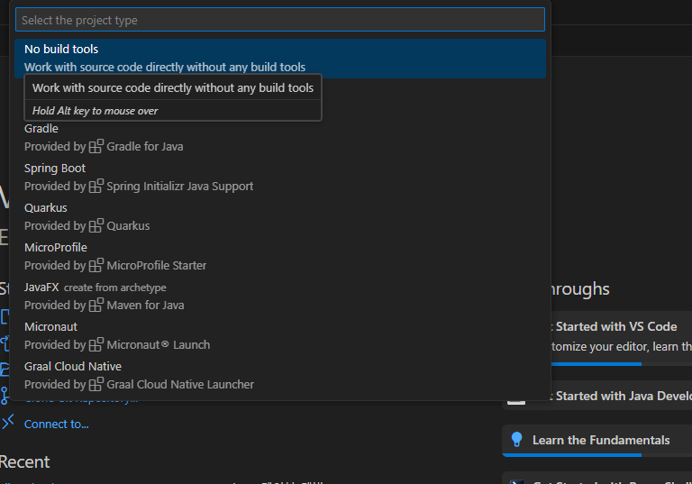This screenshot has width=692, height=484.
Task: Select the Spring Boot project type
Action: pyautogui.click(x=280, y=178)
